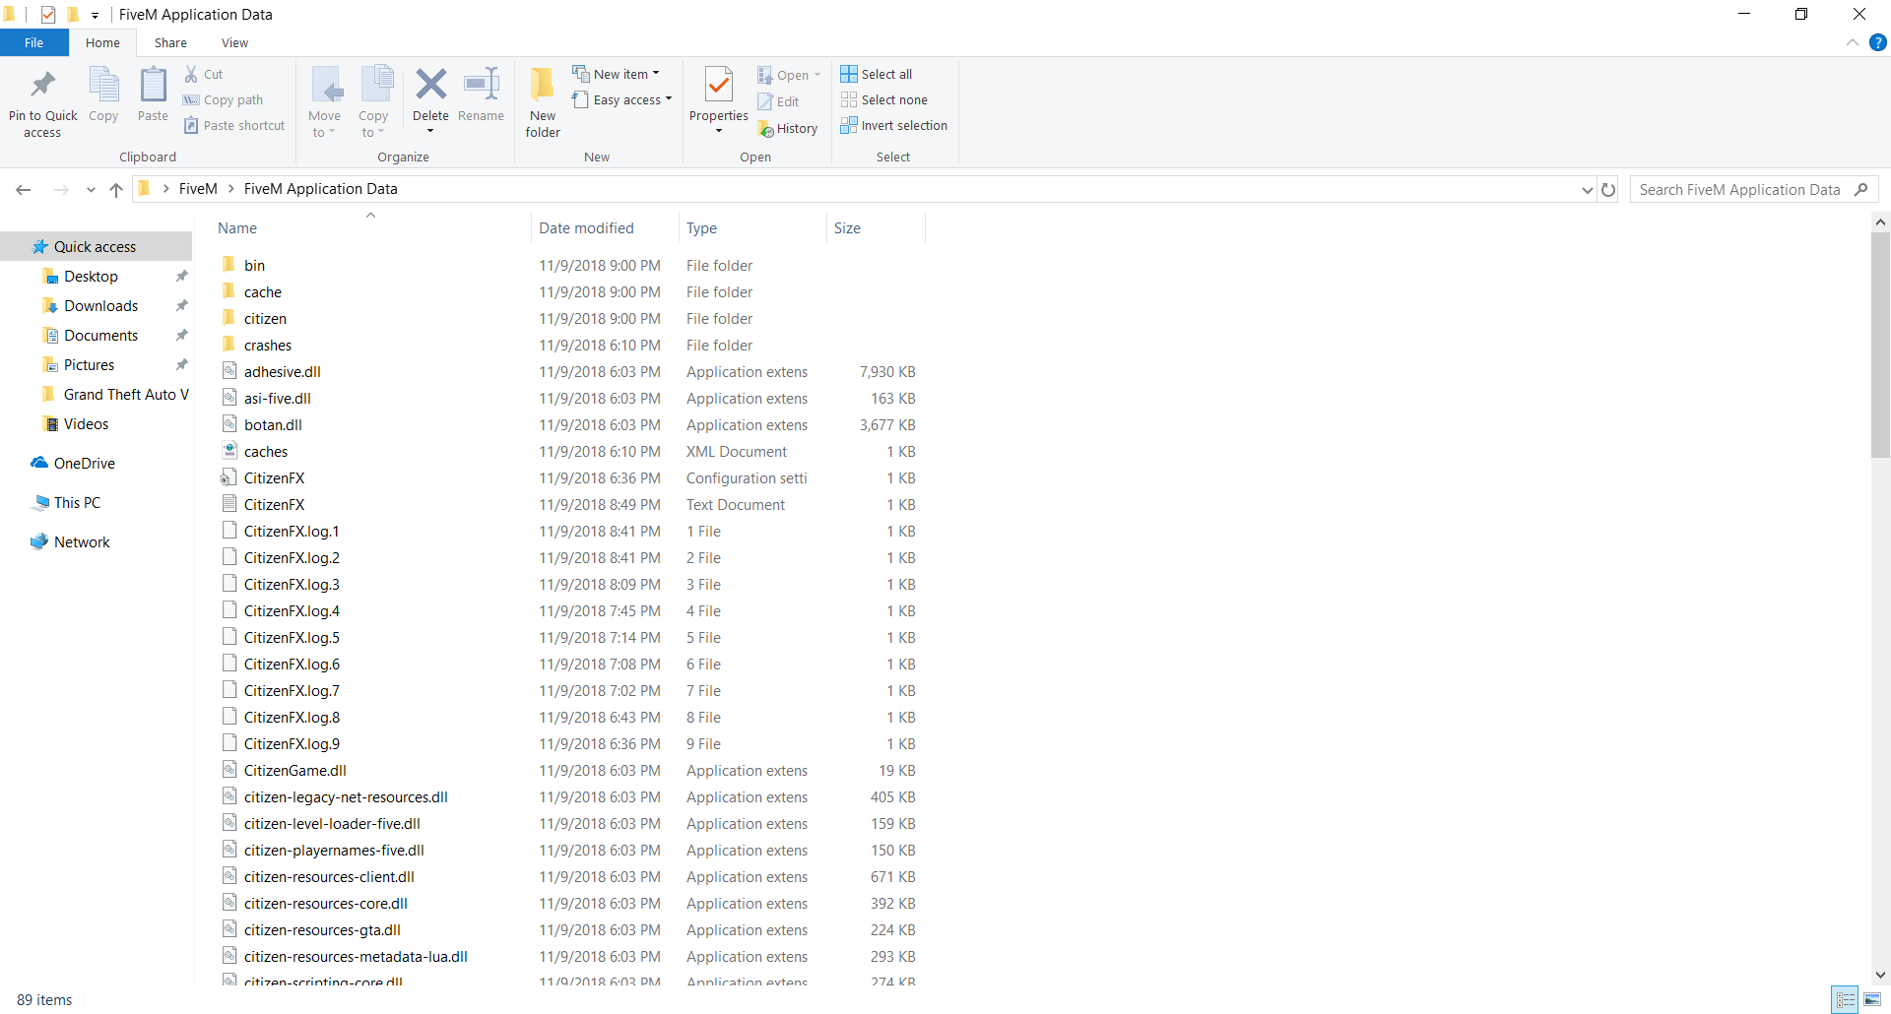Screen dimensions: 1891x1014
Task: Switch to details view in status bar
Action: (1846, 999)
